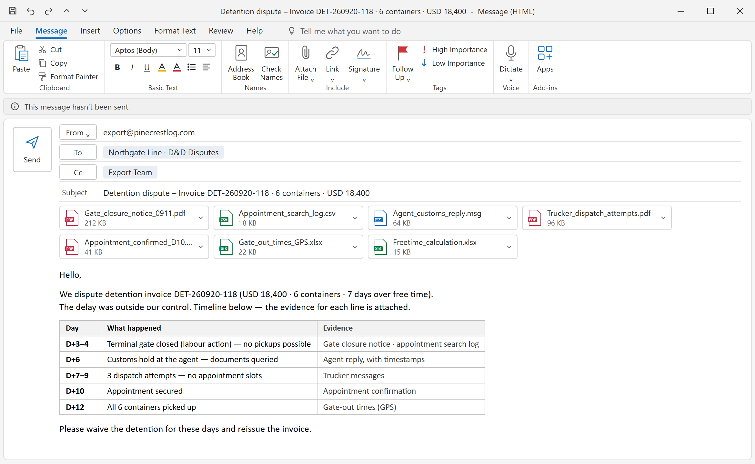
Task: Open the From account selector
Action: point(78,132)
